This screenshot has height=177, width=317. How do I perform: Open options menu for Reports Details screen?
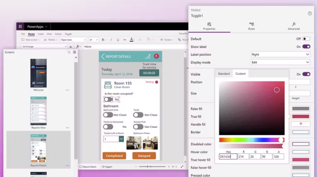point(67,166)
